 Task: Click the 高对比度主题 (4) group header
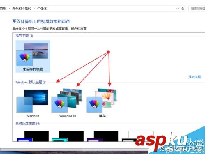click(27, 124)
